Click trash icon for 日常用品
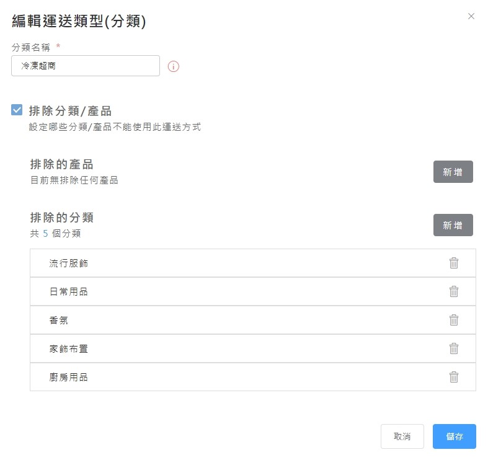The image size is (488, 460). pos(453,291)
